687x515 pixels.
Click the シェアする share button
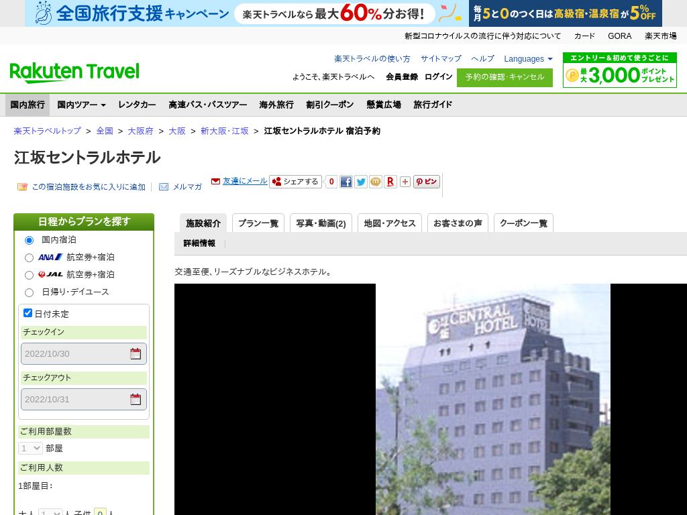pyautogui.click(x=296, y=181)
